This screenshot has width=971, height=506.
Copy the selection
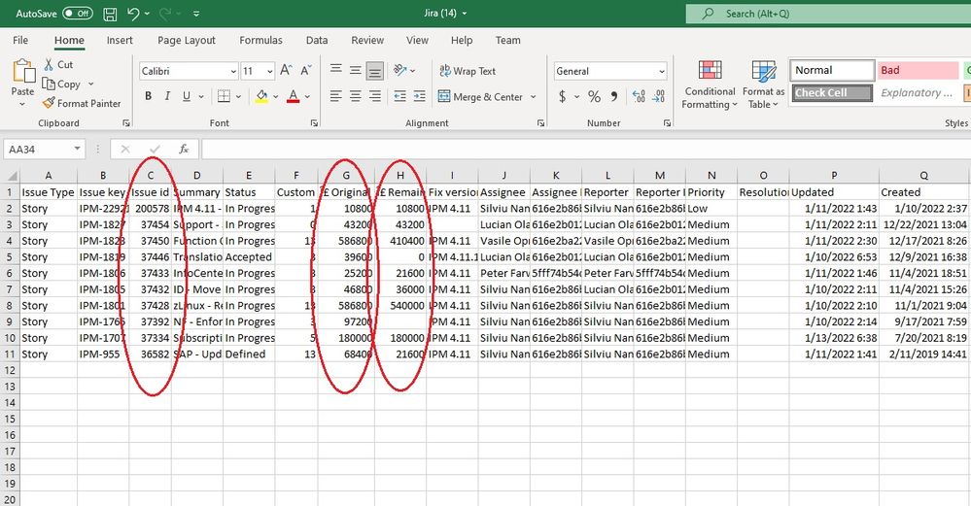click(61, 84)
